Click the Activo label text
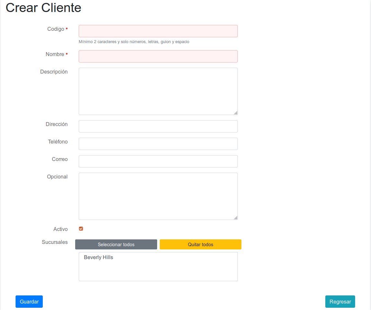371x310 pixels. [x=60, y=229]
